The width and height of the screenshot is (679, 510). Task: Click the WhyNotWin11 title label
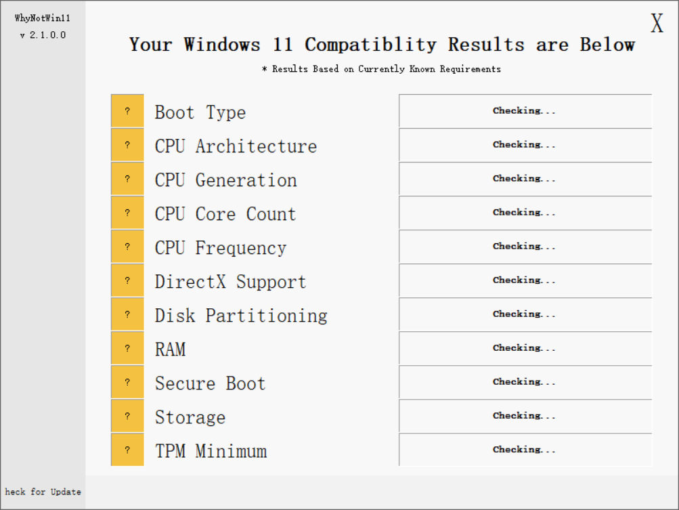(x=42, y=18)
